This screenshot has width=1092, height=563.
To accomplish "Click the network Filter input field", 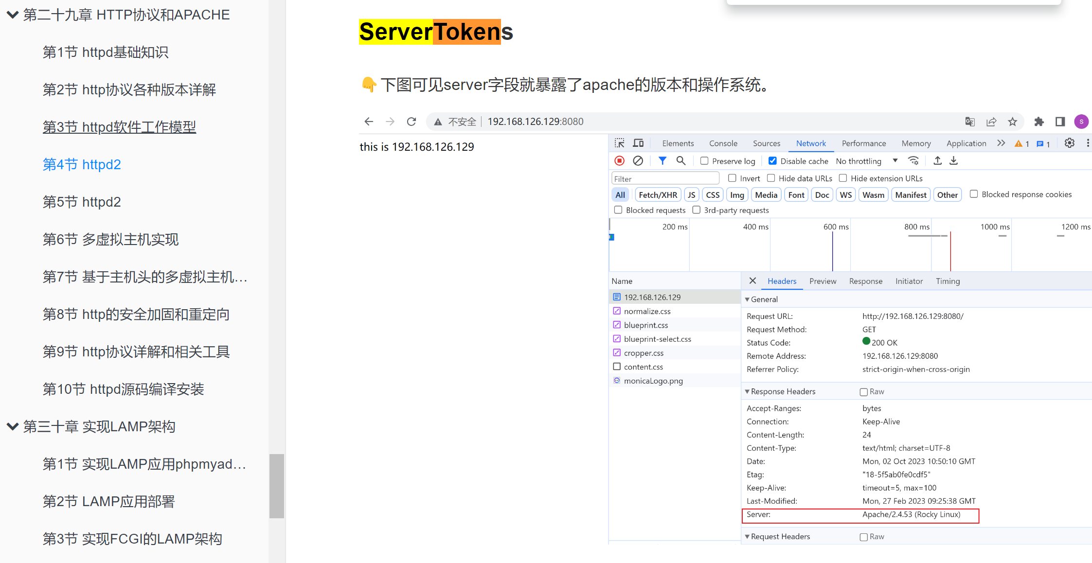I will 664,178.
